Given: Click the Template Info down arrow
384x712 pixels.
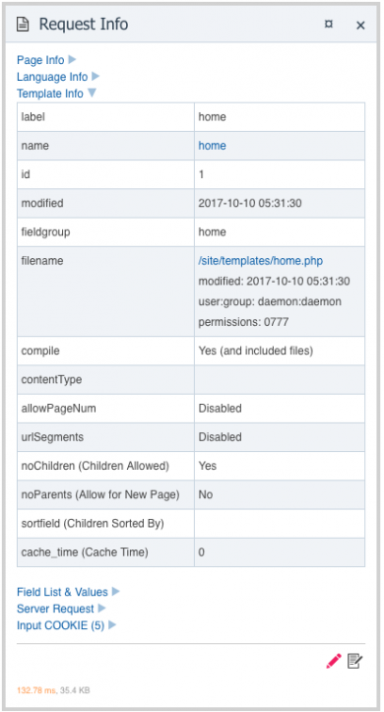Looking at the screenshot, I should [x=92, y=94].
